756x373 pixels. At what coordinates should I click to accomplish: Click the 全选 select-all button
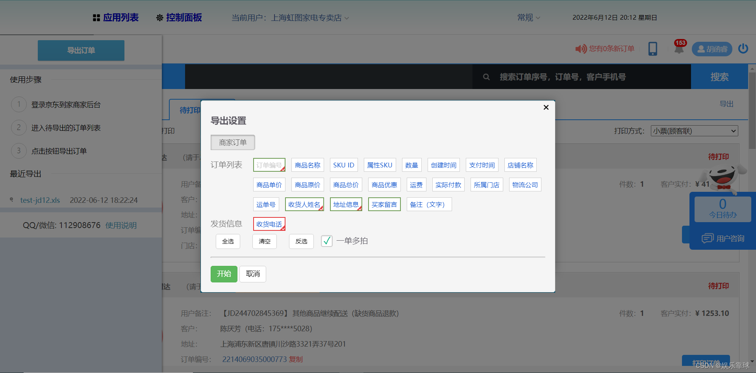pyautogui.click(x=228, y=241)
